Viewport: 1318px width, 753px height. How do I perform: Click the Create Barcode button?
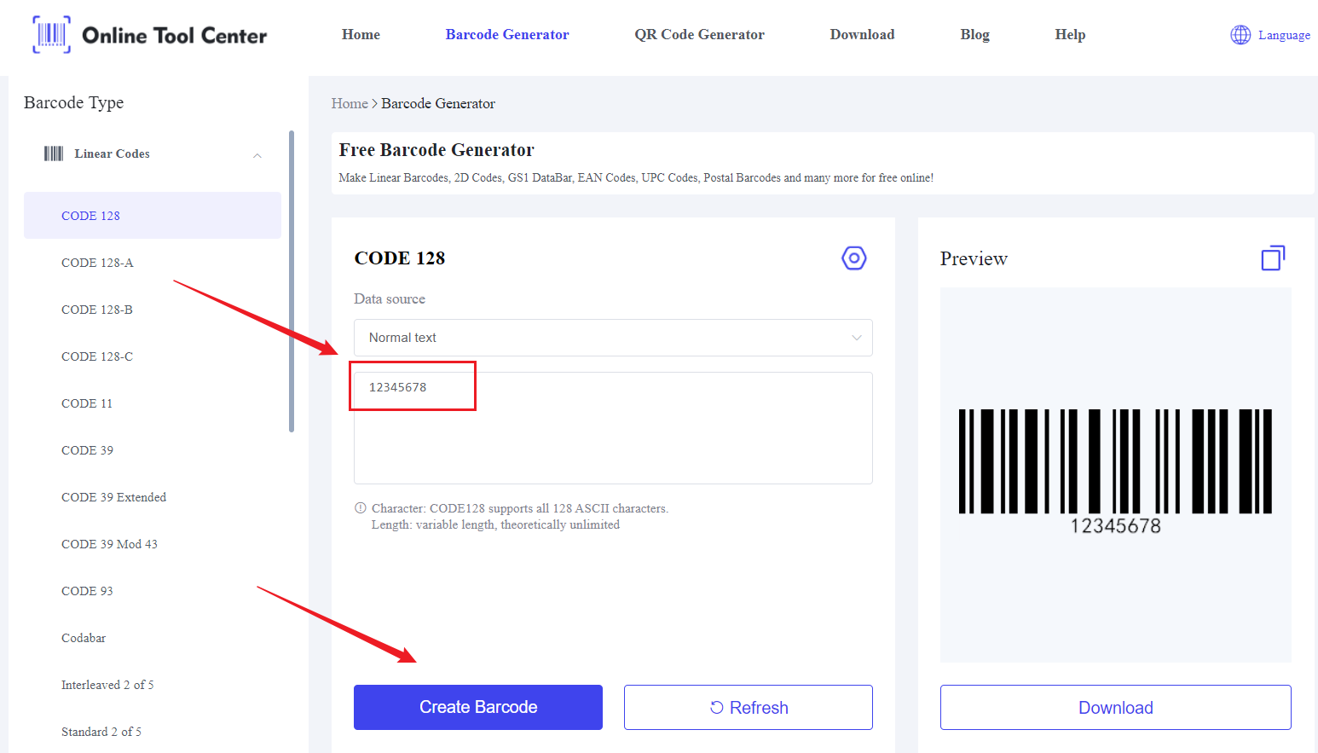(478, 707)
